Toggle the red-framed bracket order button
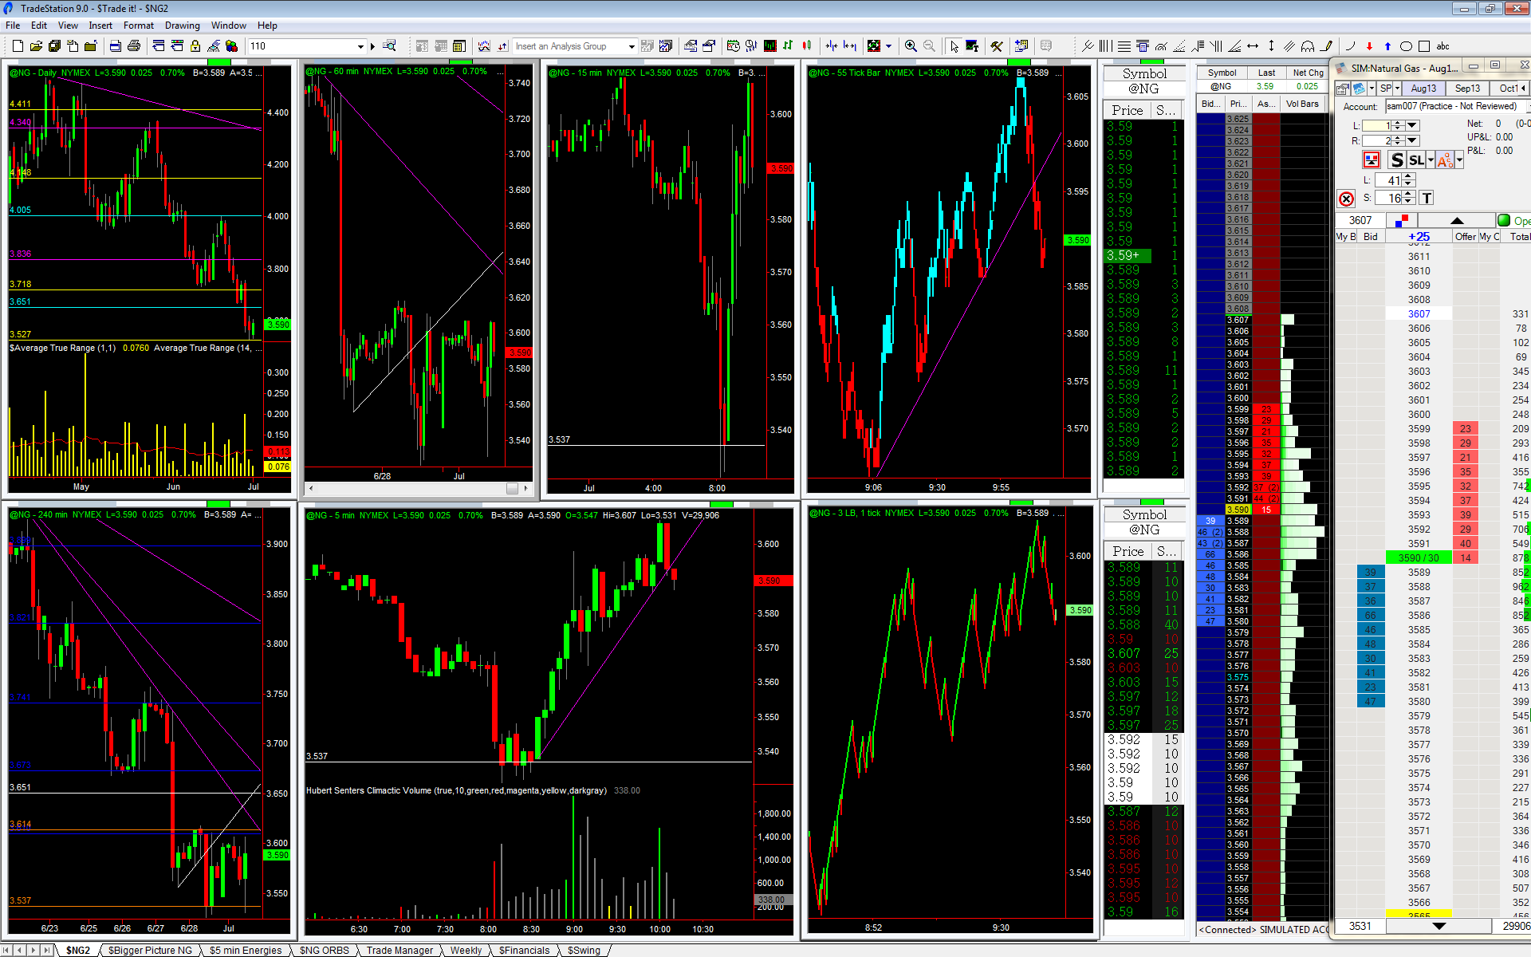 1372,160
